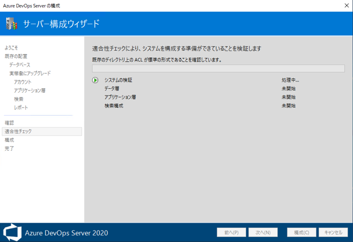Select 既存の配置 in the sidebar

(16, 56)
